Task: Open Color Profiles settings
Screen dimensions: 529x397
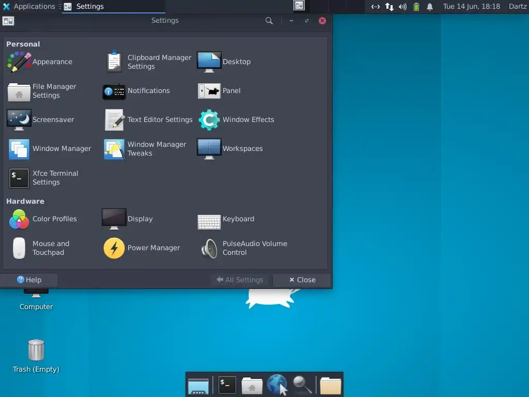Action: pos(43,219)
